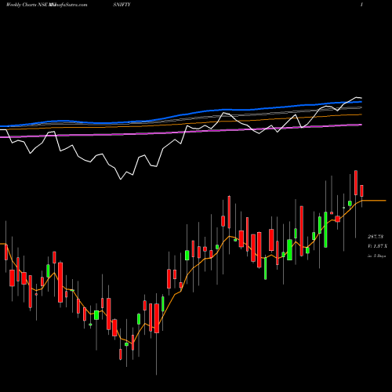The width and height of the screenshot is (392, 392).
Task: Click the rightmost red candlestick
Action: coord(361,191)
